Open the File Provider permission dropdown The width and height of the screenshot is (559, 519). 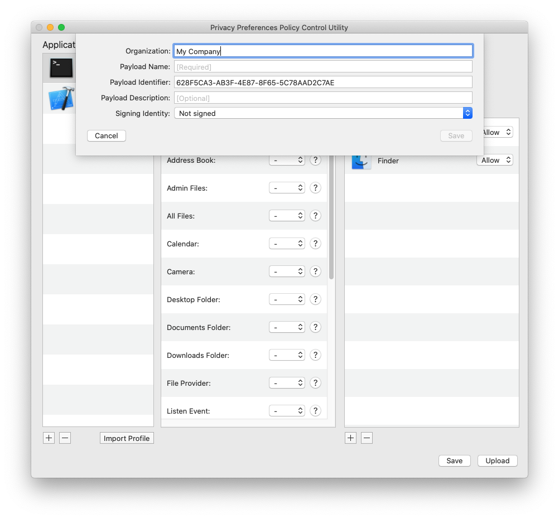pyautogui.click(x=287, y=383)
